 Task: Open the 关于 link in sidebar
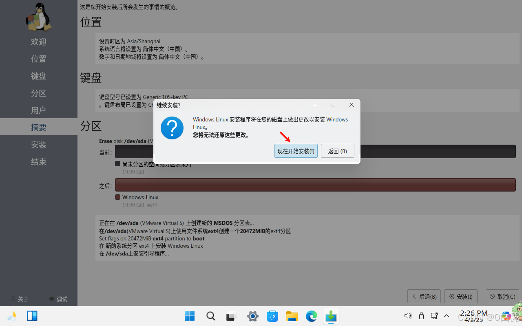(x=20, y=299)
